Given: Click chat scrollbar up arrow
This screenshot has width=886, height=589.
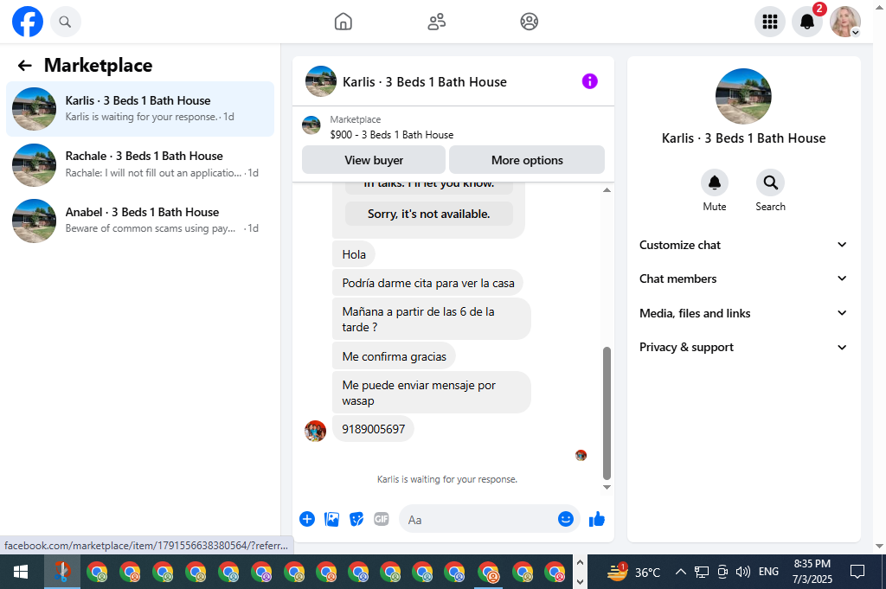Looking at the screenshot, I should pyautogui.click(x=607, y=190).
